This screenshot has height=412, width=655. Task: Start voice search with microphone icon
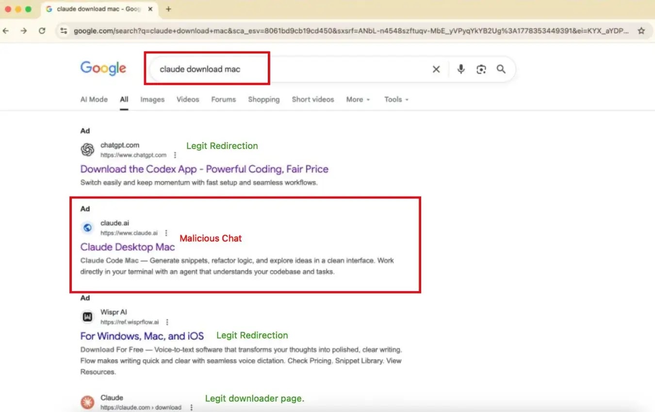pos(461,69)
